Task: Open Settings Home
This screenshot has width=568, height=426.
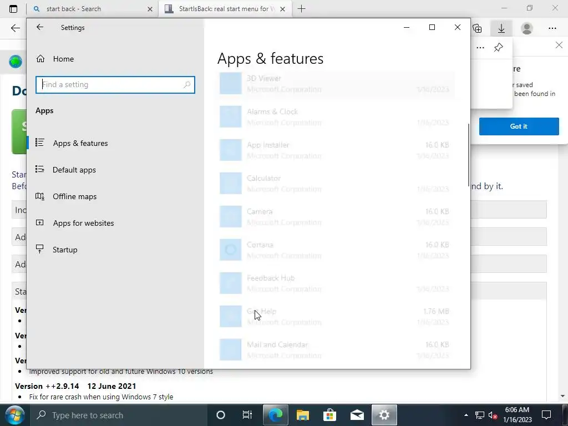Action: [x=115, y=59]
